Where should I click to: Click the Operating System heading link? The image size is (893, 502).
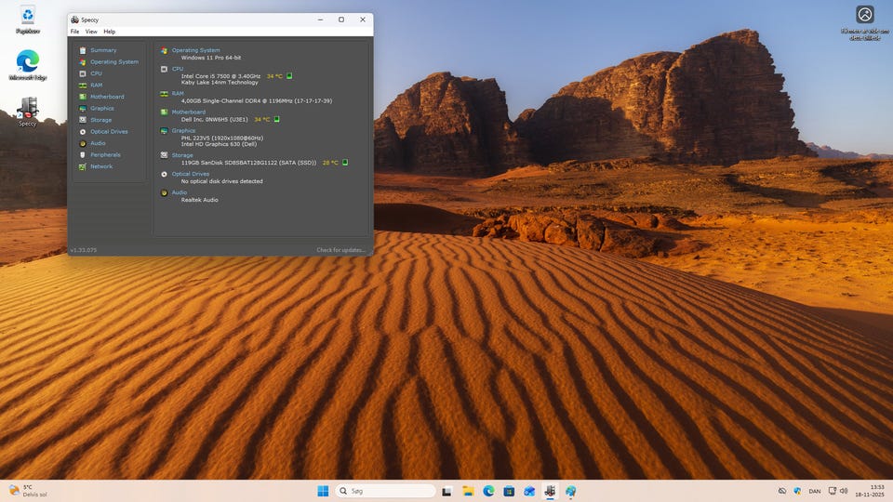pos(195,50)
